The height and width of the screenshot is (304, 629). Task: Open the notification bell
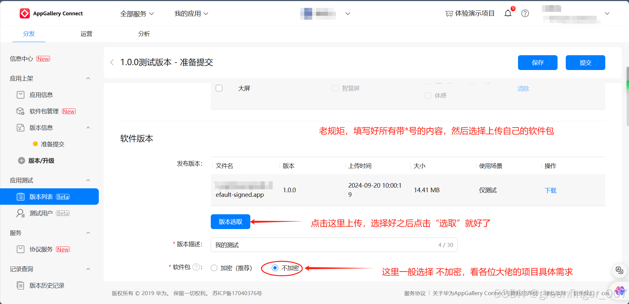click(508, 13)
